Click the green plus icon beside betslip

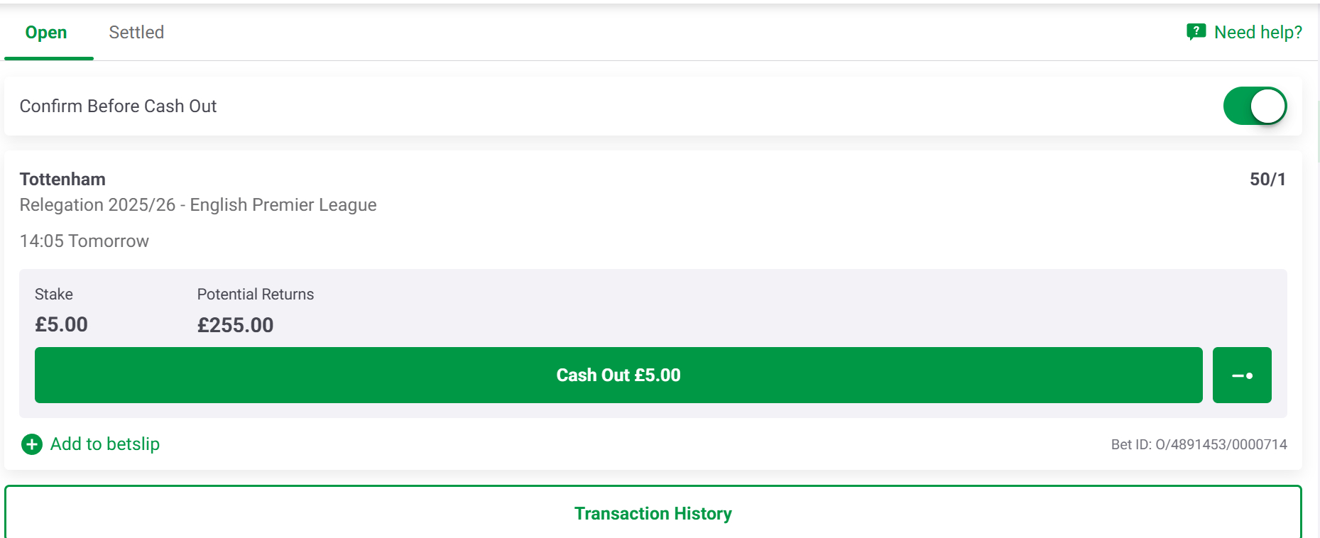(x=32, y=444)
